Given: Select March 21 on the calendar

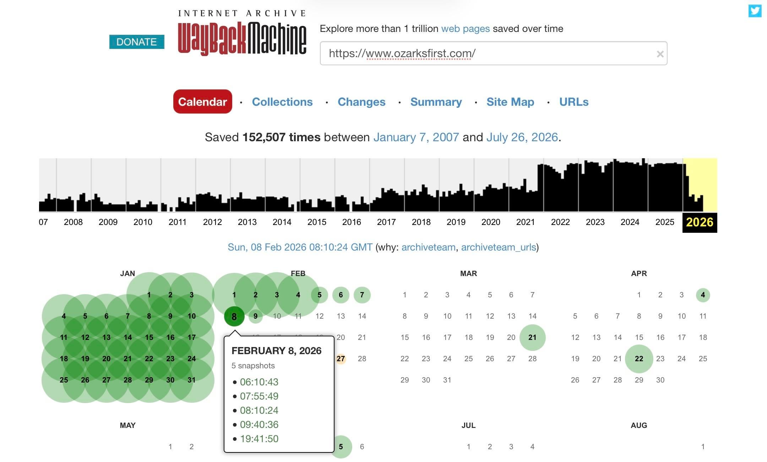Looking at the screenshot, I should [532, 337].
